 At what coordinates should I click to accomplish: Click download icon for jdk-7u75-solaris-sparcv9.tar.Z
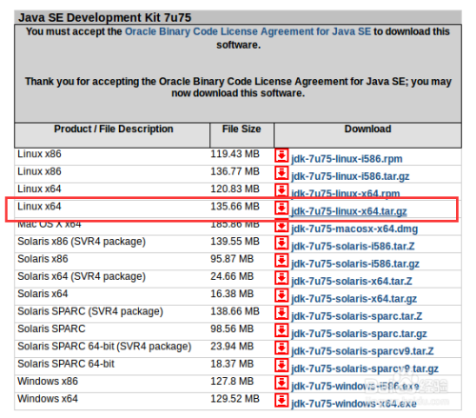point(282,348)
